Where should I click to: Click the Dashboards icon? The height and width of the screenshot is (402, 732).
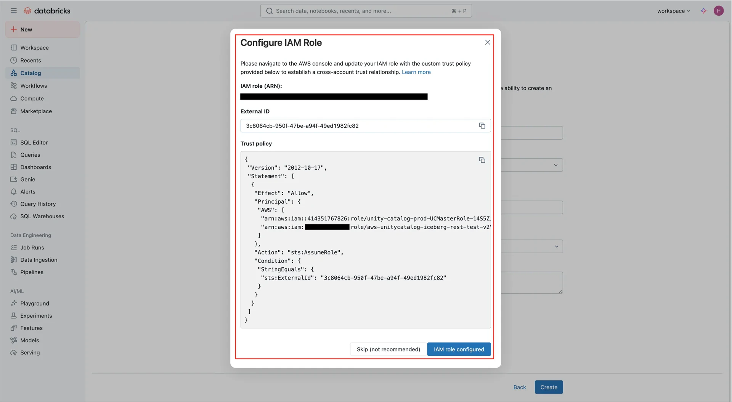[x=14, y=167]
